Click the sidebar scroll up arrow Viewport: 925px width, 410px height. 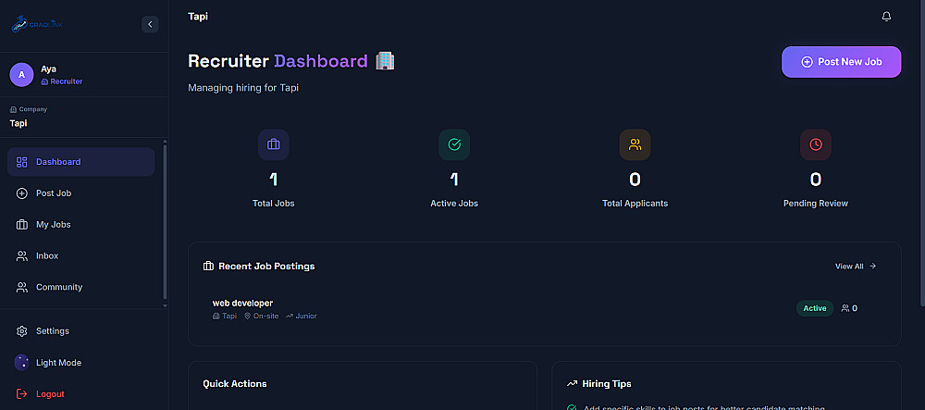[166, 142]
